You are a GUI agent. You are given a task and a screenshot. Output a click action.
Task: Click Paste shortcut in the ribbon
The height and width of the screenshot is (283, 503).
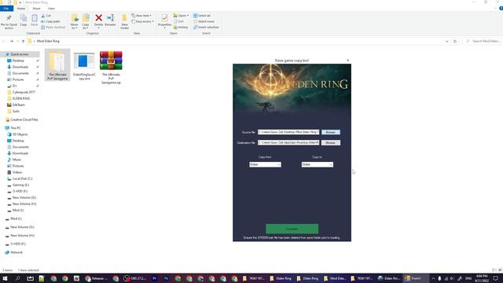click(53, 28)
